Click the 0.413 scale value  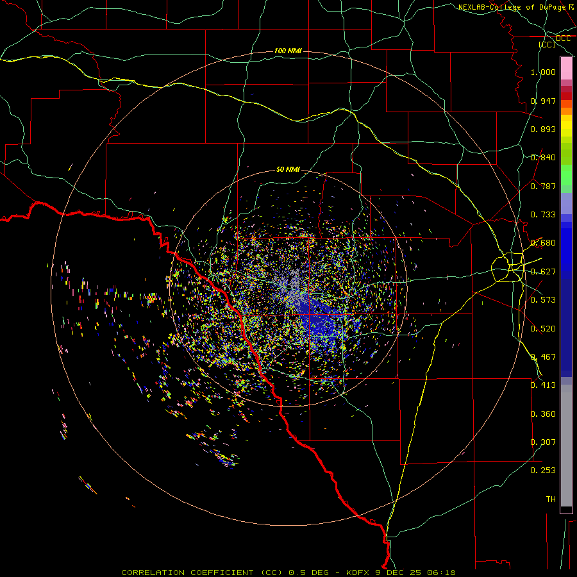(543, 385)
